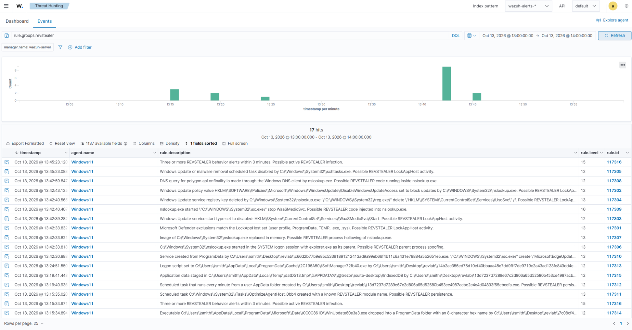Open the user avatar menu
Screen dimensions: 632x330
coord(613,6)
